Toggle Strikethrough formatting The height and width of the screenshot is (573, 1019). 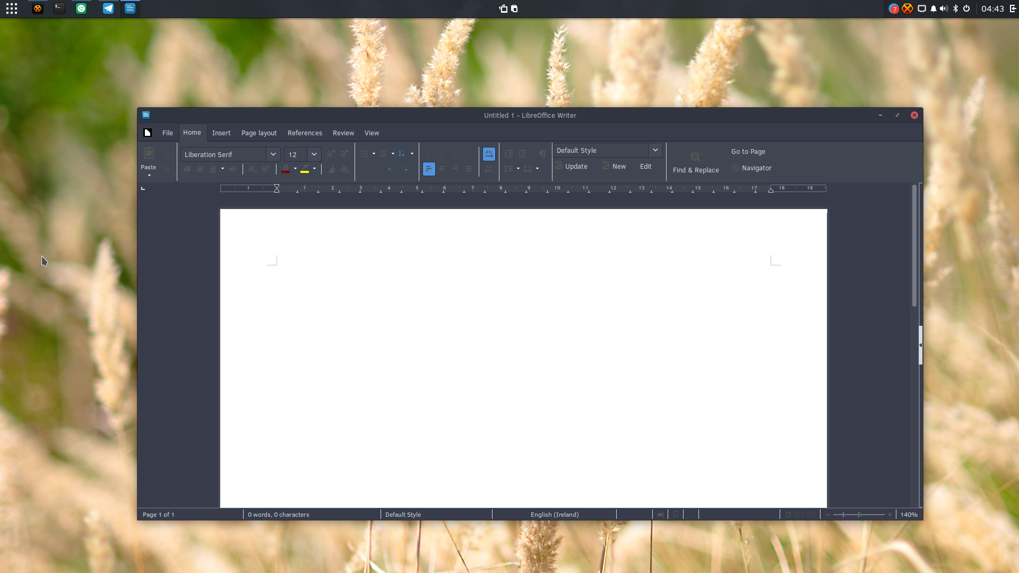(232, 169)
